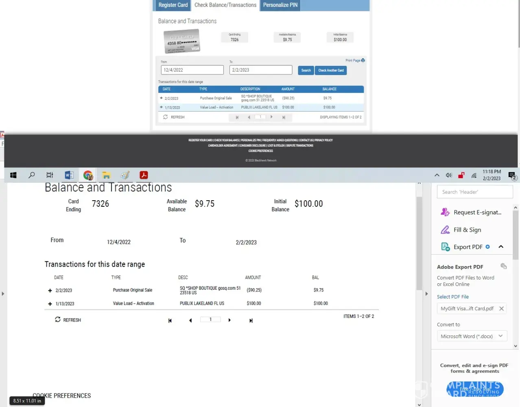The height and width of the screenshot is (407, 520).
Task: Open File Explorer from the taskbar
Action: point(106,175)
